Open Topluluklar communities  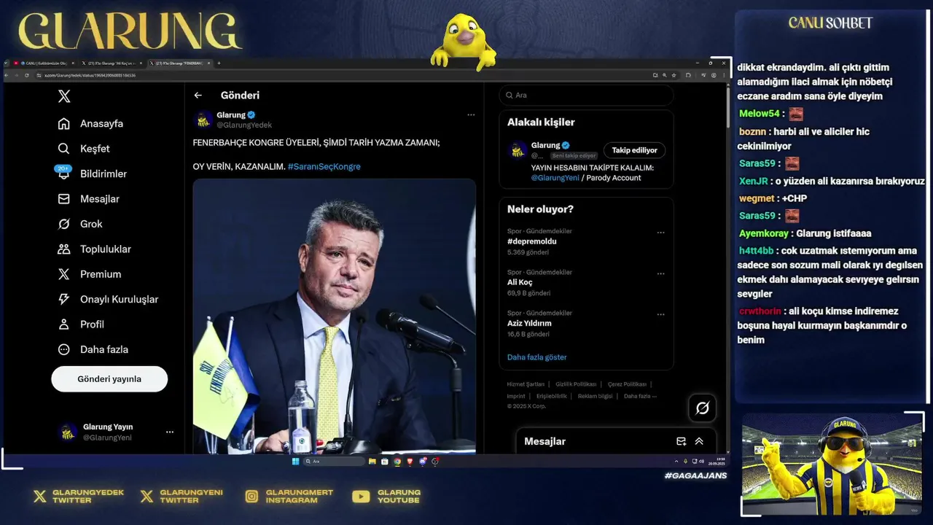pos(94,249)
